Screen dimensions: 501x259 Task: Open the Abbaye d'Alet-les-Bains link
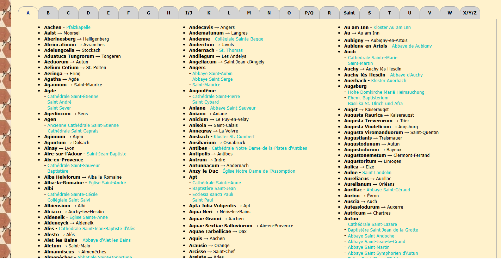(x=107, y=240)
